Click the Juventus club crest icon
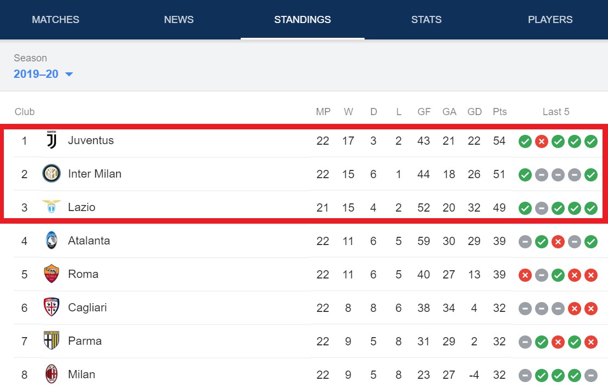 (52, 140)
